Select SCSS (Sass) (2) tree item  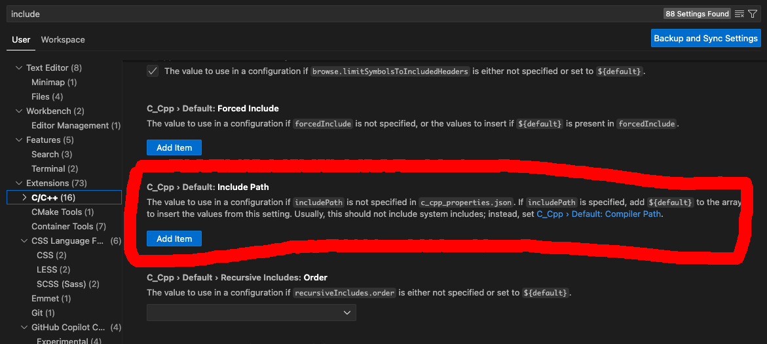coord(68,284)
